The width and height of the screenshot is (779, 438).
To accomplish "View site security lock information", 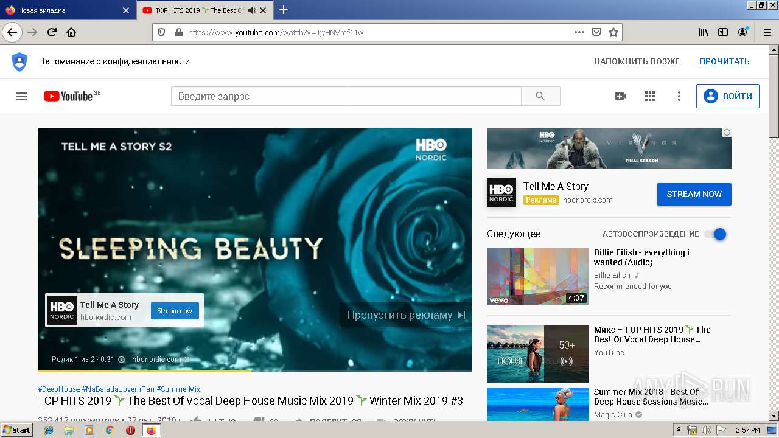I will (x=178, y=32).
